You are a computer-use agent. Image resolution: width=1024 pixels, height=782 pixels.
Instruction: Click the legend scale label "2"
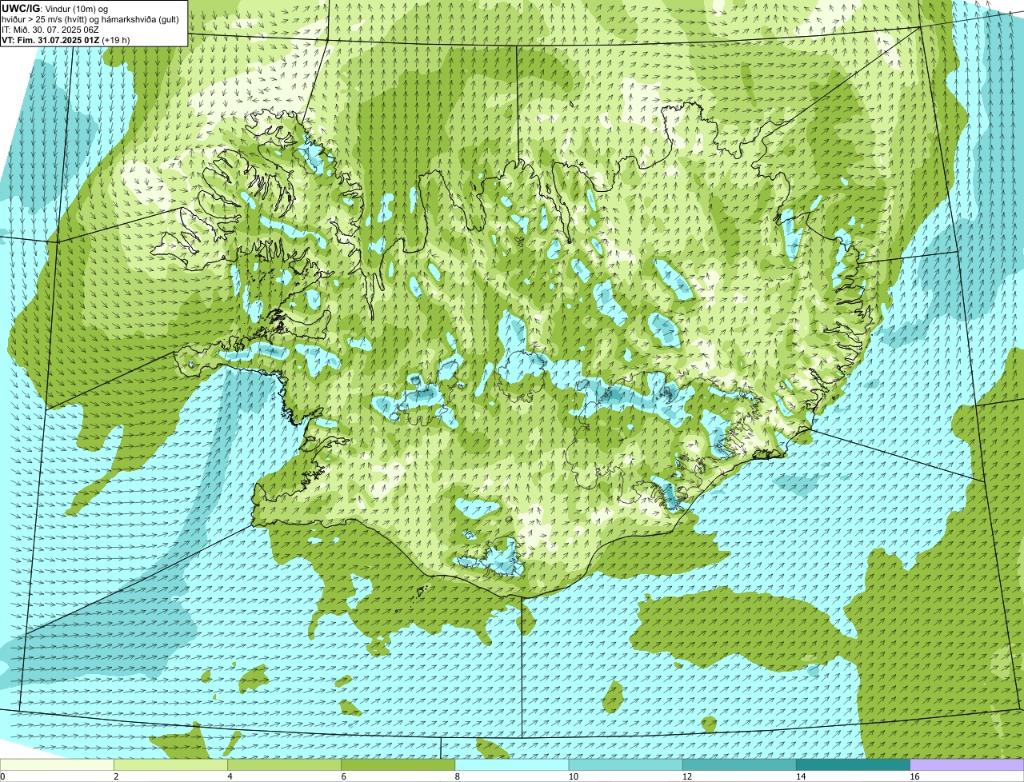[x=116, y=776]
